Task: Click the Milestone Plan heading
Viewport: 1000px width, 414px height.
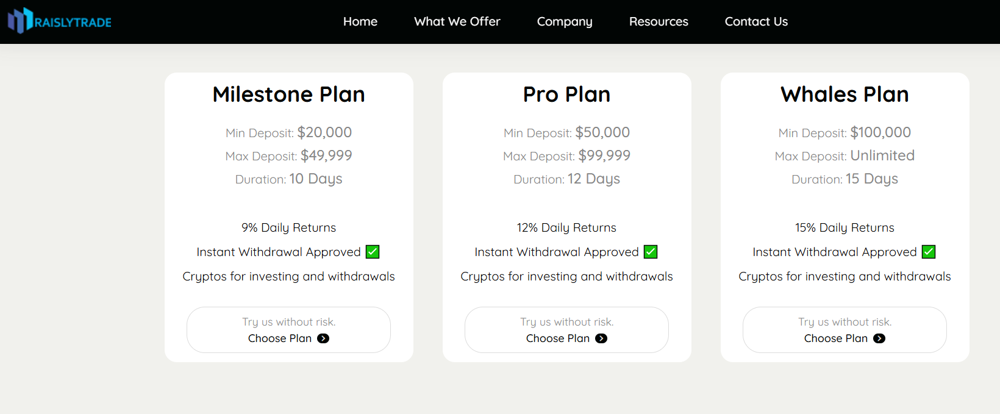Action: 288,95
